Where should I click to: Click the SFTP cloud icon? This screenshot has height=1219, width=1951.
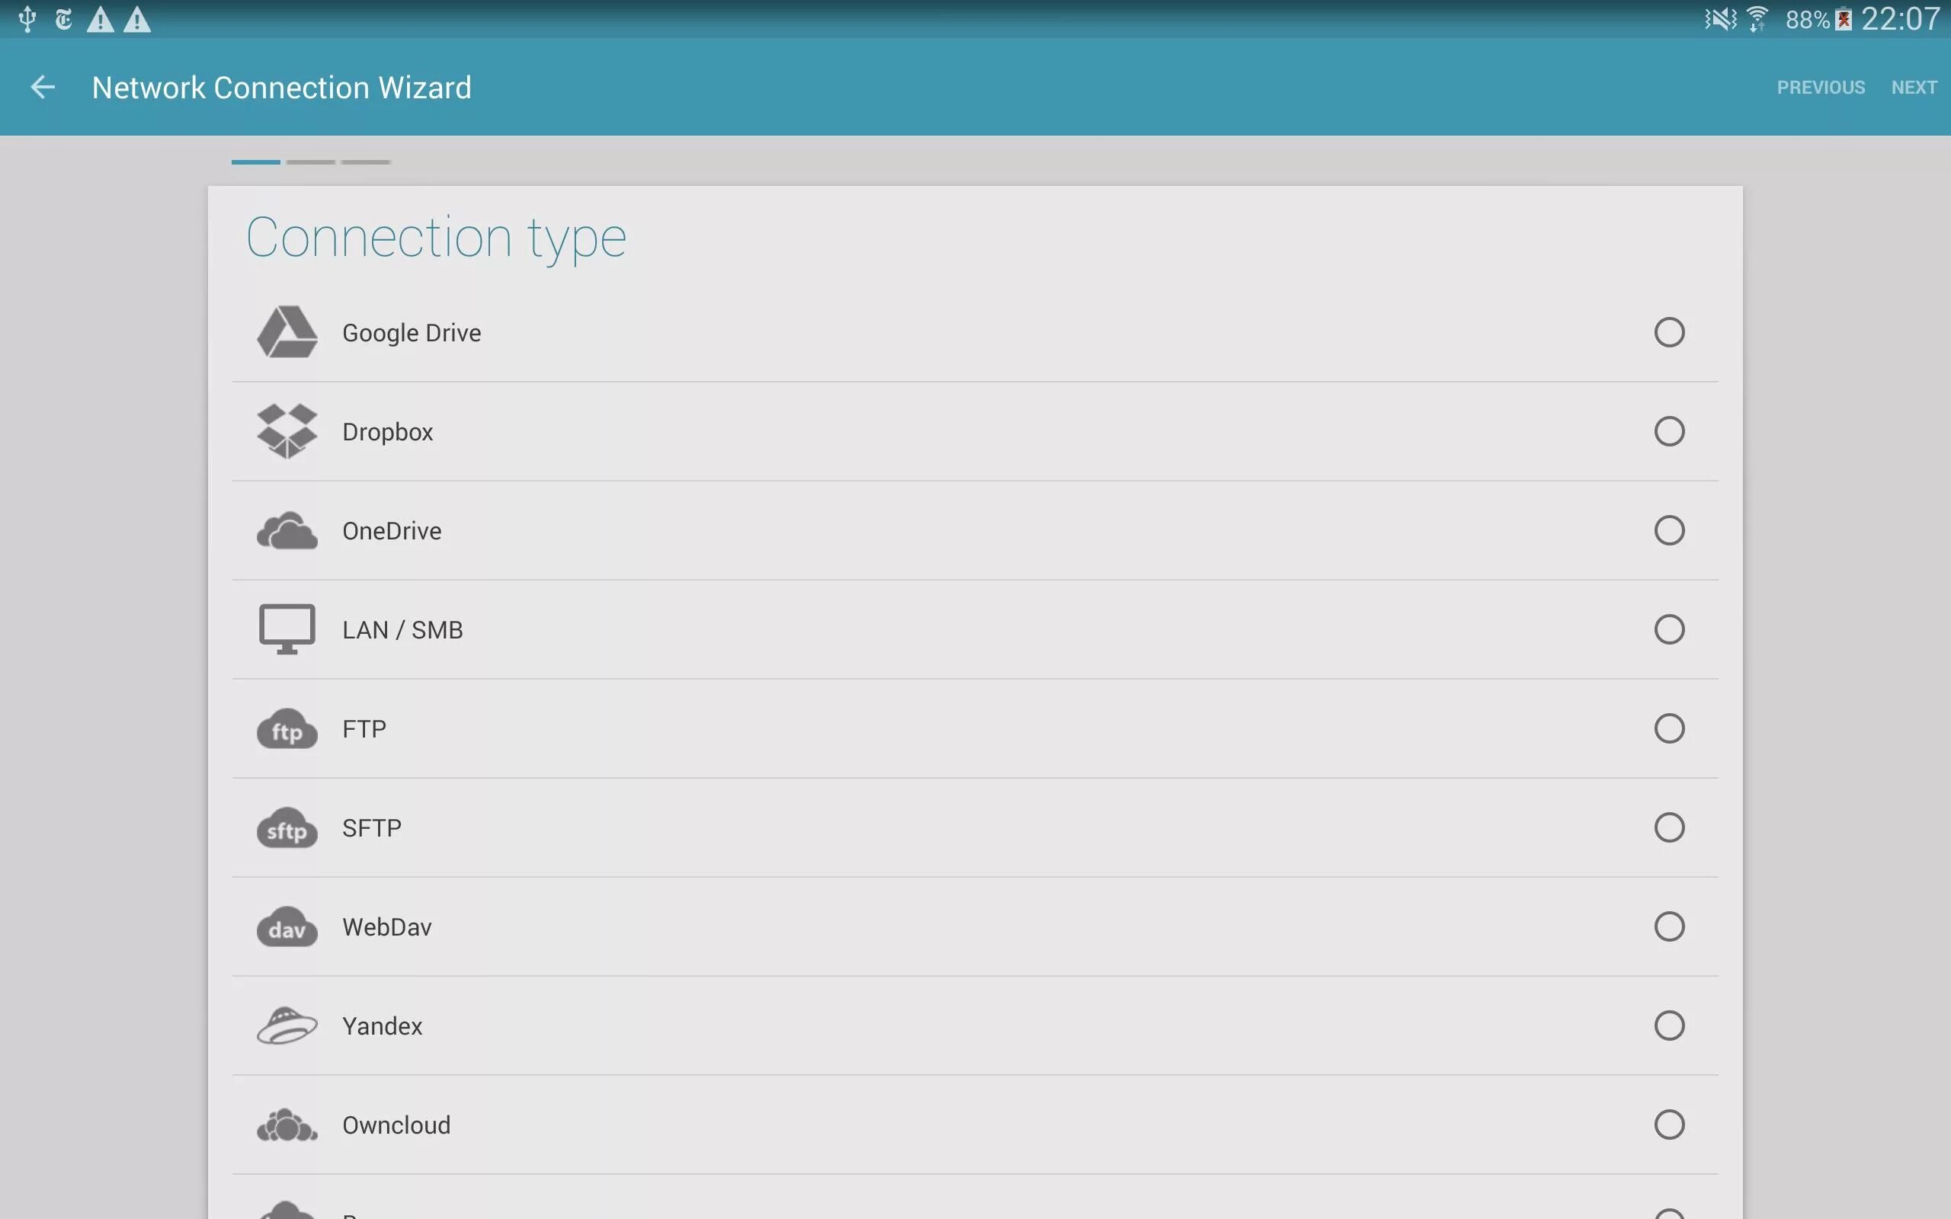point(287,828)
